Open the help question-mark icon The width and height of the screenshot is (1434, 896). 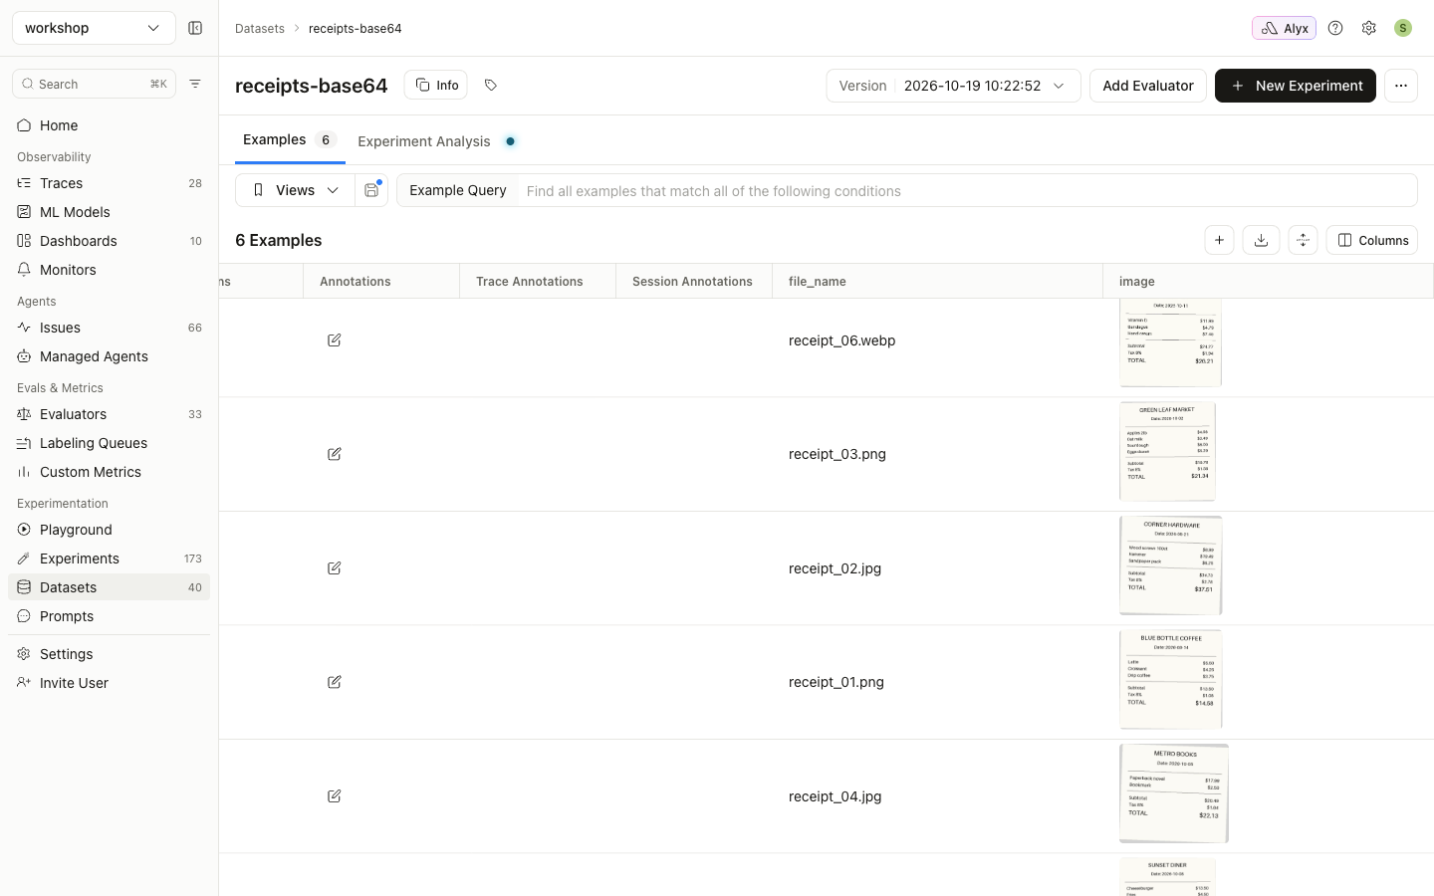click(x=1335, y=28)
